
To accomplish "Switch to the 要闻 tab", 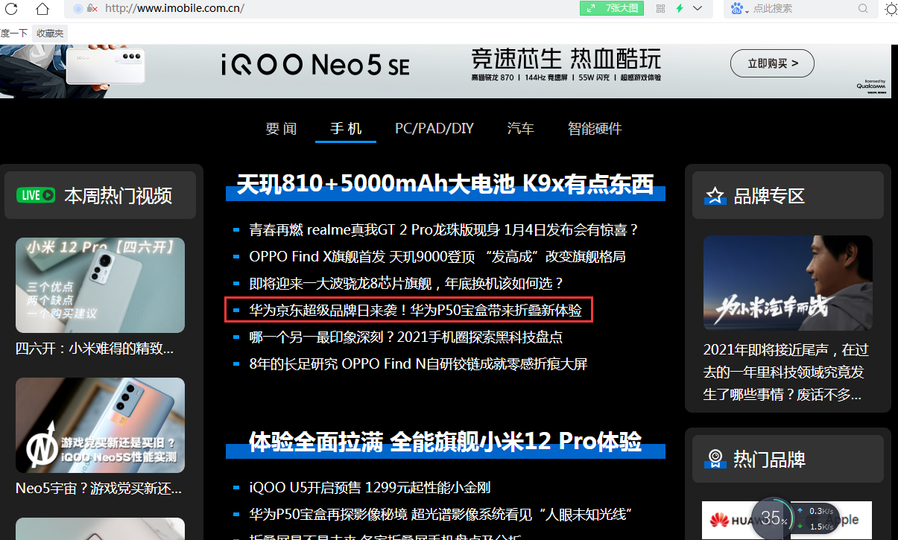I will click(281, 128).
